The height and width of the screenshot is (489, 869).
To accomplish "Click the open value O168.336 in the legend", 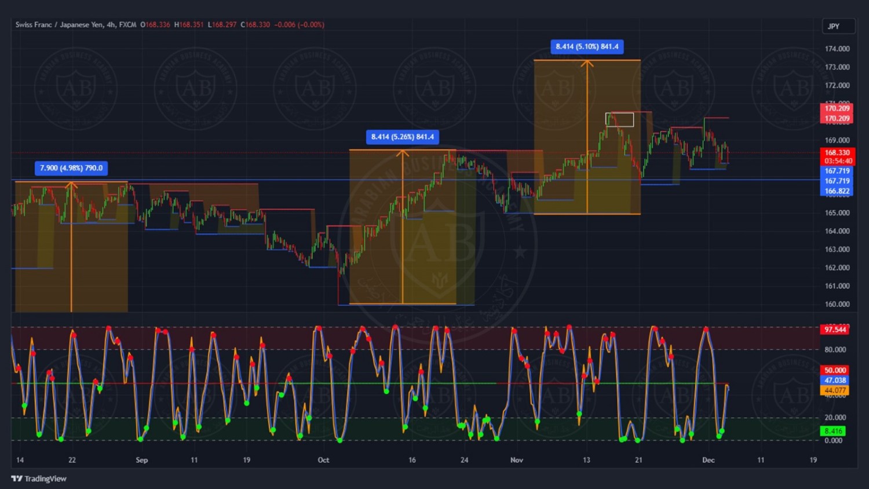I will [155, 25].
